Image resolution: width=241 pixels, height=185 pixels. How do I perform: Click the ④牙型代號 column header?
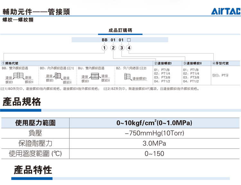(221, 63)
